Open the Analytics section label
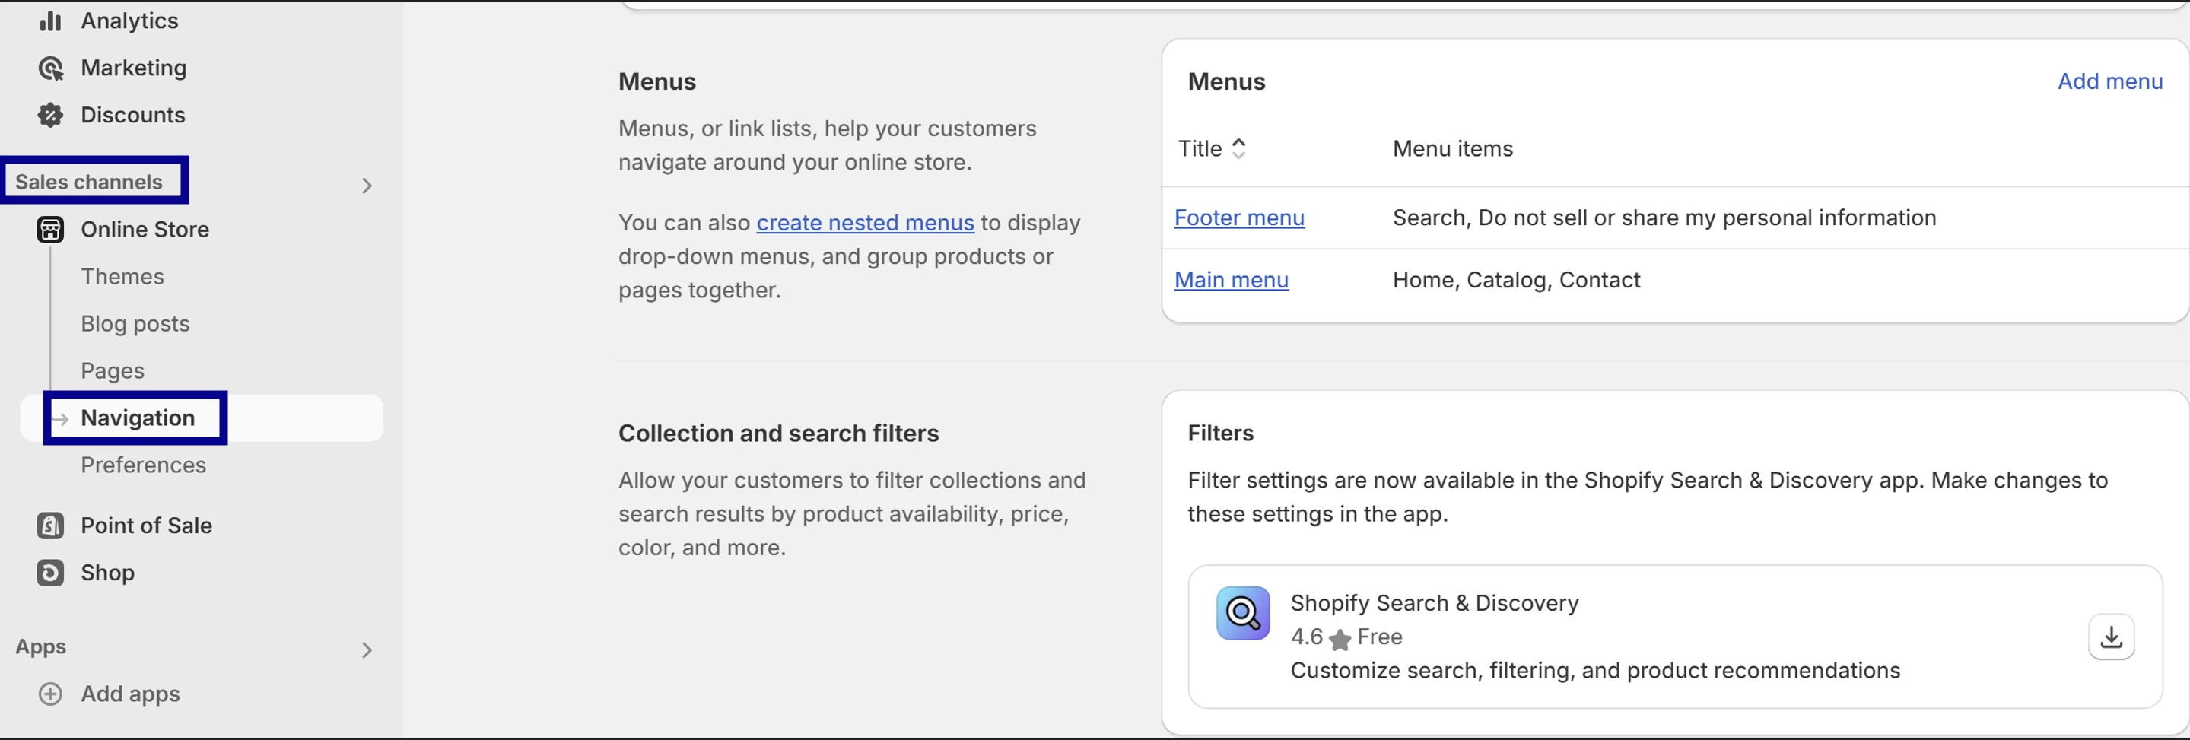 pyautogui.click(x=129, y=21)
